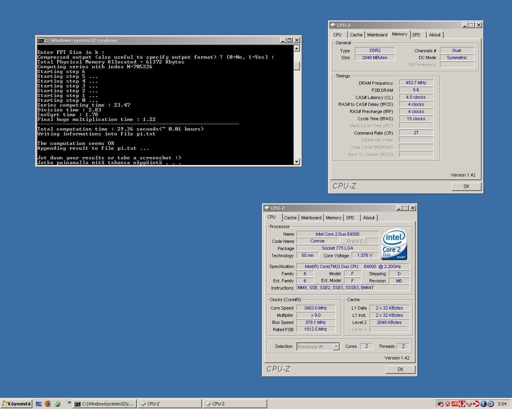Open Mainboard tab in Memory CPU-Z window
This screenshot has height=409, width=512.
click(x=377, y=35)
